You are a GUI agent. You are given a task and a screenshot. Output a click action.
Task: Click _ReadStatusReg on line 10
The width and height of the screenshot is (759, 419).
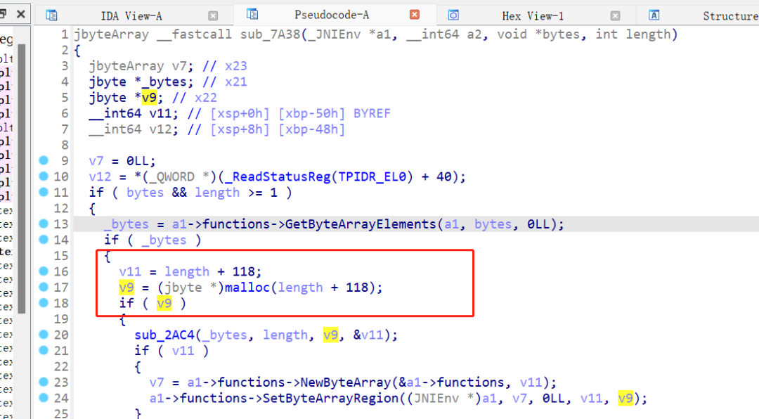(278, 176)
